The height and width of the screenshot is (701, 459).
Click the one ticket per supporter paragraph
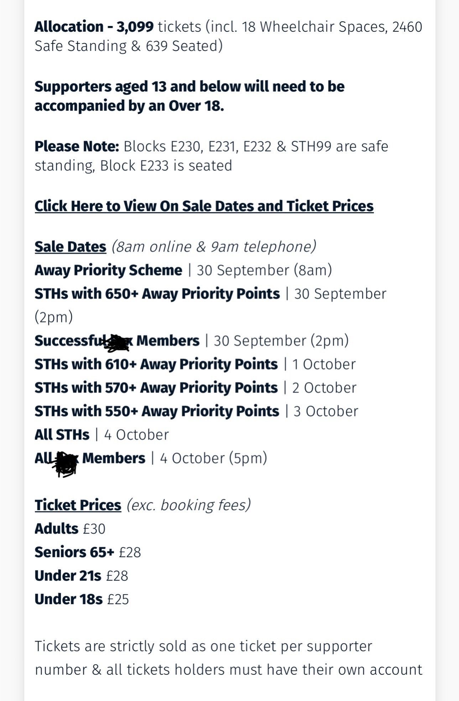[229, 658]
